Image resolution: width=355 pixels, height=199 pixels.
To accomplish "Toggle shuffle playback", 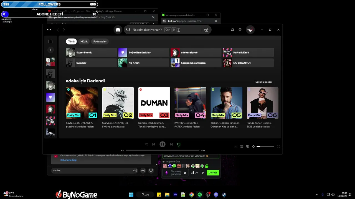I will tap(146, 144).
